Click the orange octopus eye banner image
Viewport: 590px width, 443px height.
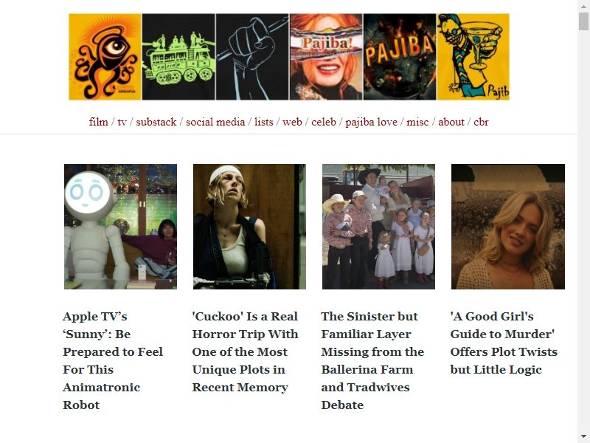pyautogui.click(x=105, y=57)
